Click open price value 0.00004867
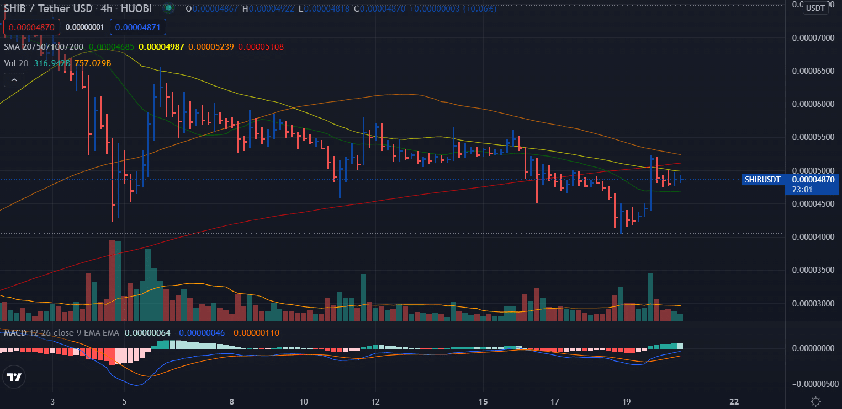 point(215,9)
